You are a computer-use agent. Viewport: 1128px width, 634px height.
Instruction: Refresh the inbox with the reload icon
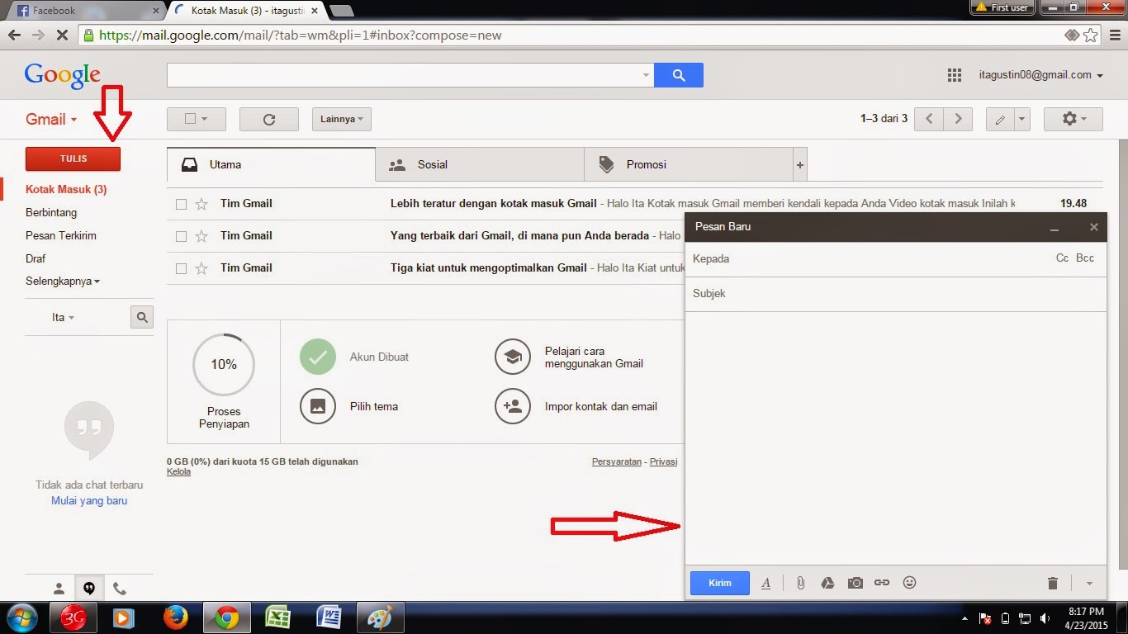pyautogui.click(x=269, y=119)
